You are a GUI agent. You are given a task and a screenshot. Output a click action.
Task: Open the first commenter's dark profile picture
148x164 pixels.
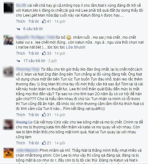(9, 8)
